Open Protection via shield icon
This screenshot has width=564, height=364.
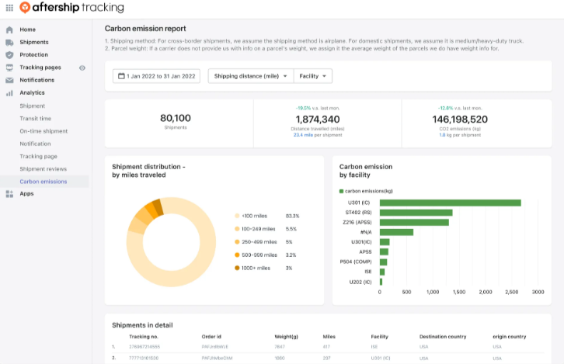tap(9, 55)
